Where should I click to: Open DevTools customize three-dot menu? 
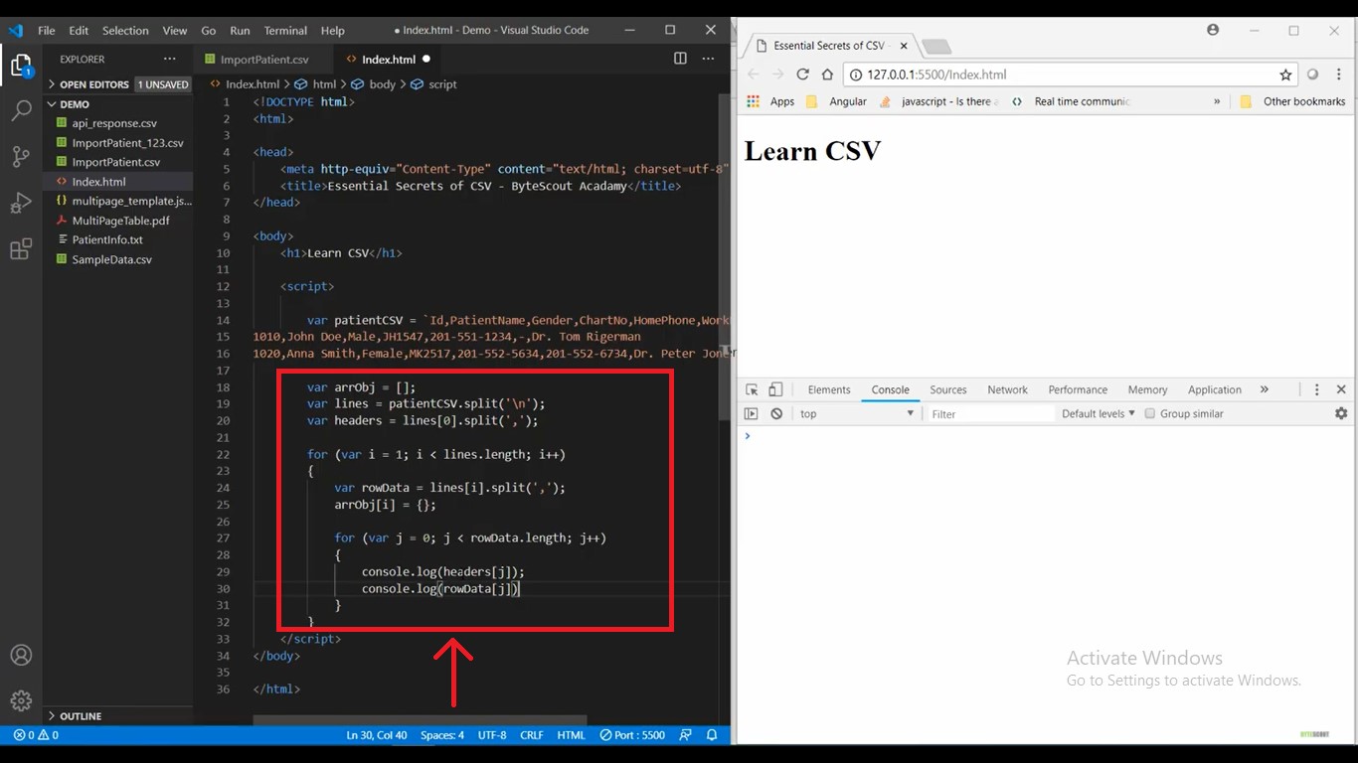[1316, 389]
